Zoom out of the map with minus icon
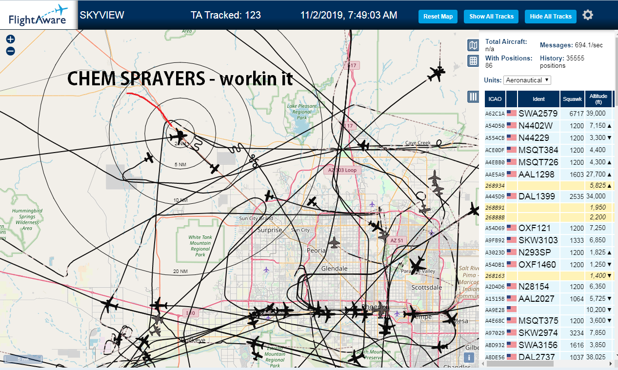The width and height of the screenshot is (618, 370). click(x=10, y=51)
